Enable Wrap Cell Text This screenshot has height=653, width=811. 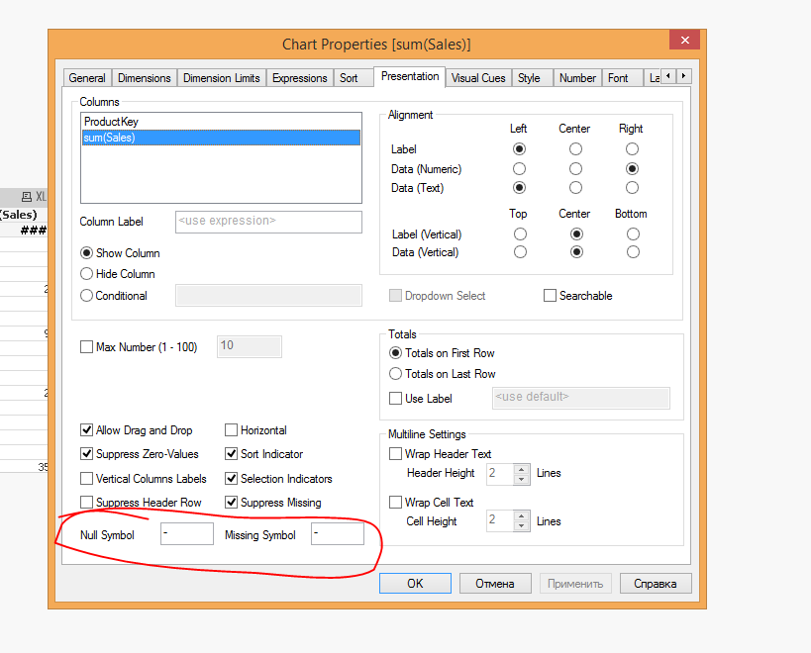pos(396,503)
